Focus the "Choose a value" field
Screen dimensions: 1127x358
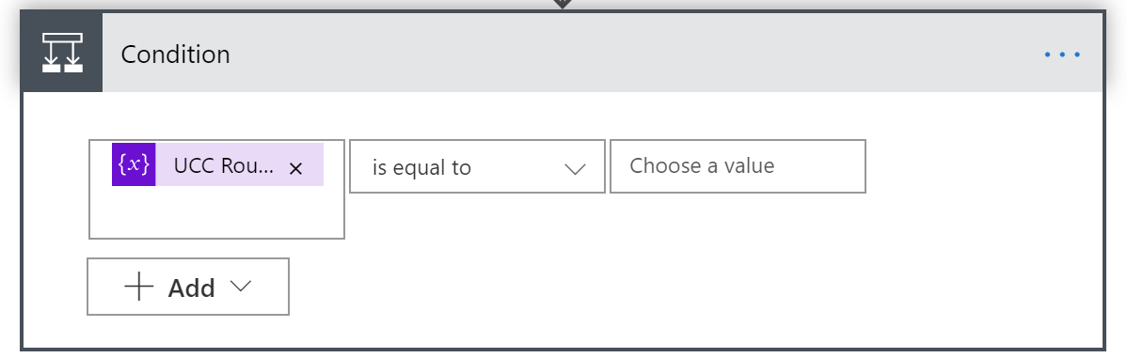[738, 166]
